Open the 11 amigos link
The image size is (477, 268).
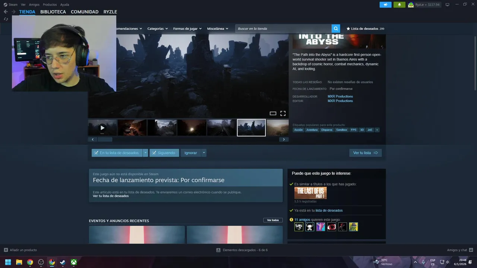coord(302,220)
